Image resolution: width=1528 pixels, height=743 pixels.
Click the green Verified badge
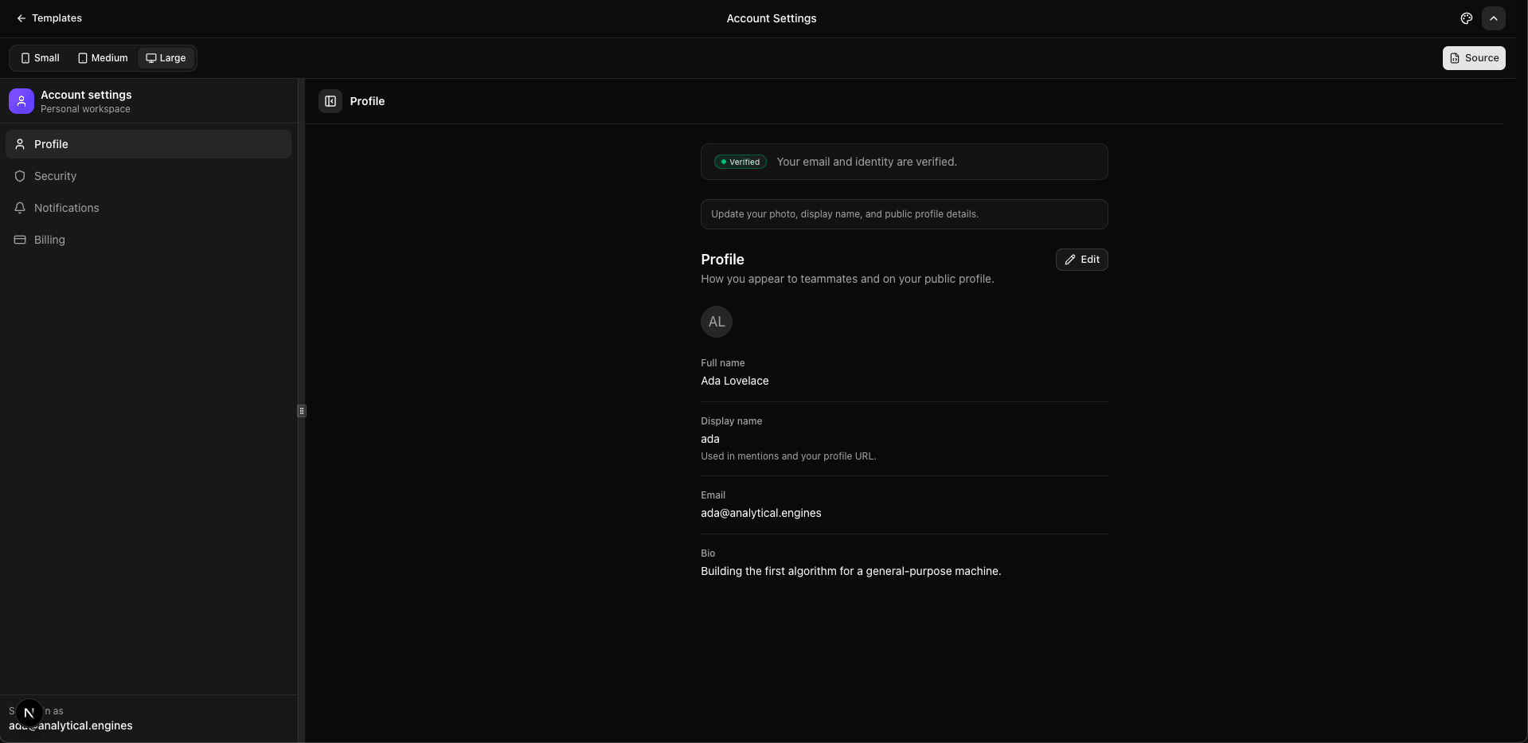(741, 162)
